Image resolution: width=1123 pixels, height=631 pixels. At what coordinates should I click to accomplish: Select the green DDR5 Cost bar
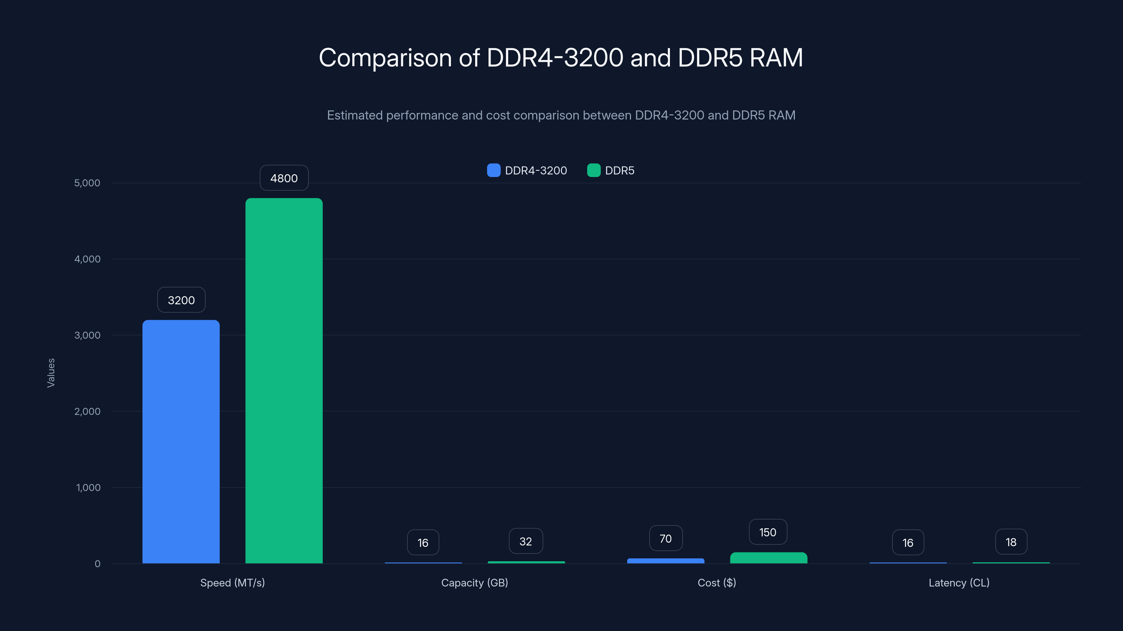point(769,558)
